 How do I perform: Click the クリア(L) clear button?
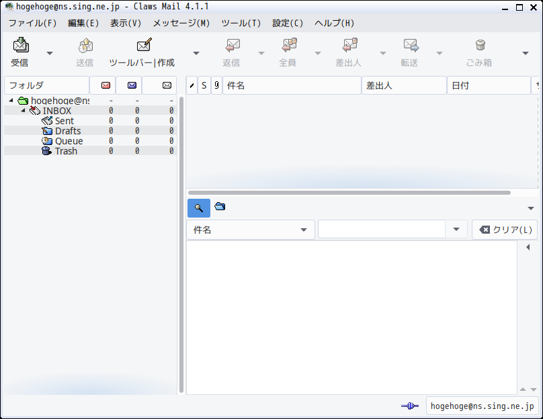[x=505, y=230]
